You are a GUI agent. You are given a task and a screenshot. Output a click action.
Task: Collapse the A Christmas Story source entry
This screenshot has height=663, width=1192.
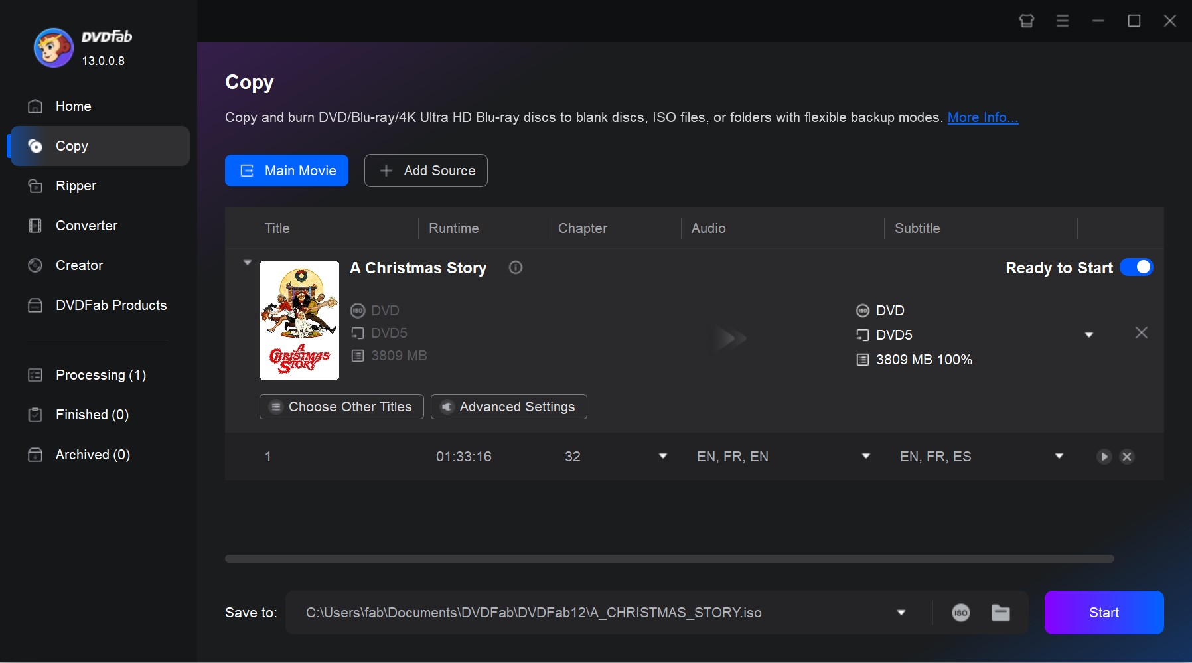tap(247, 262)
